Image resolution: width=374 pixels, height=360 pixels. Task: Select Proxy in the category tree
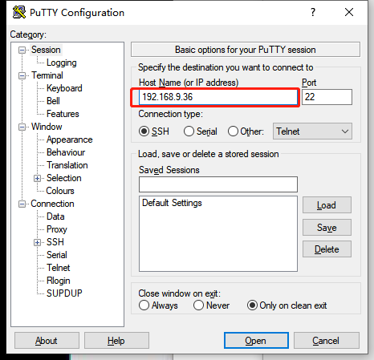57,229
